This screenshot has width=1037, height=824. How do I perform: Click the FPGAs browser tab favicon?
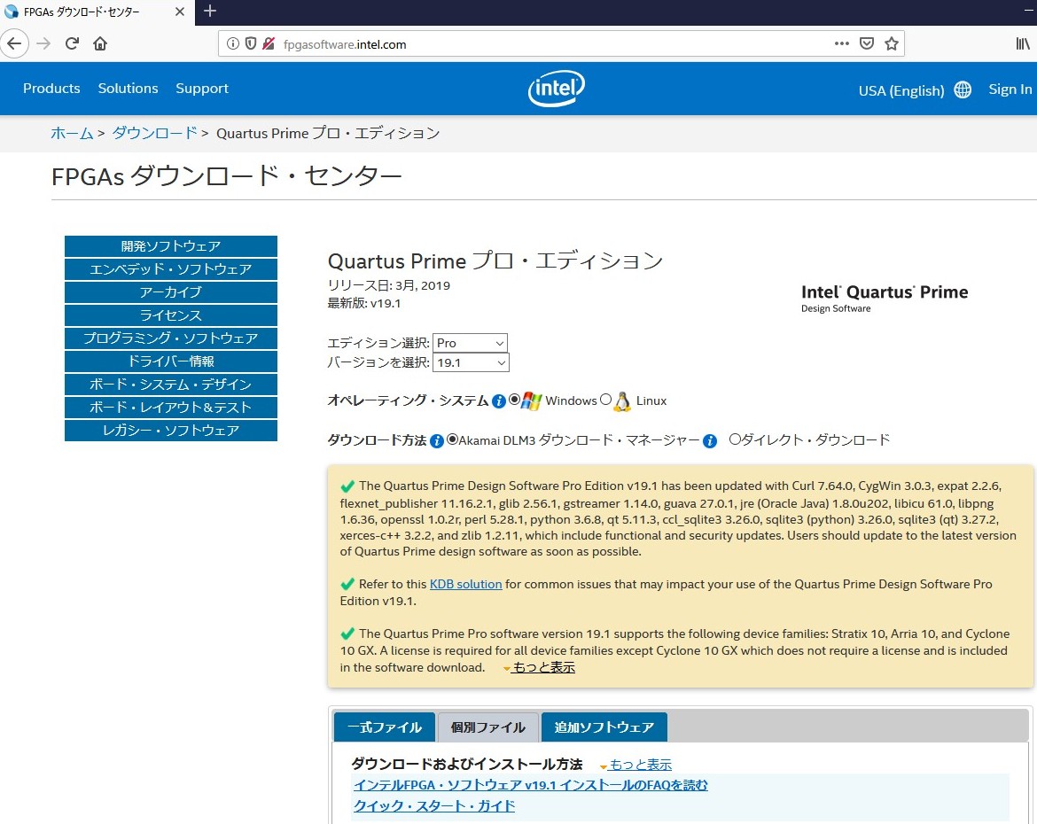[x=12, y=12]
